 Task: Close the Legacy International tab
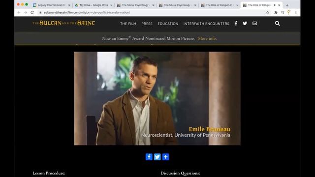[69, 5]
